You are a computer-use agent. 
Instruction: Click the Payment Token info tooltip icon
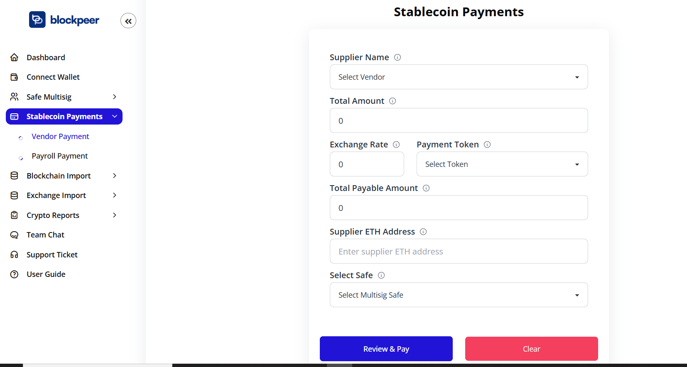[x=487, y=144]
